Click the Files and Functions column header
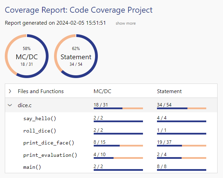The width and height of the screenshot is (223, 178). point(41,91)
